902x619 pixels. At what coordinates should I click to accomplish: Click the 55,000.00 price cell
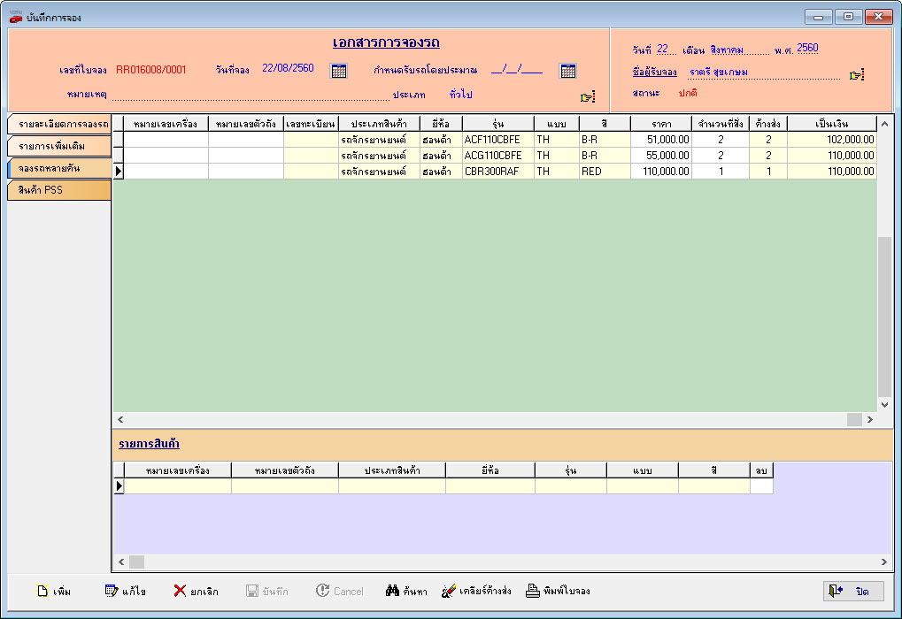(x=661, y=155)
